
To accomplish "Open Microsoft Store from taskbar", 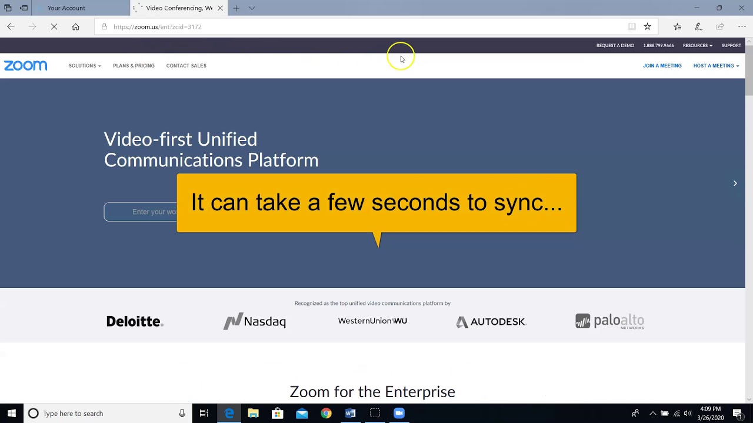I will (278, 414).
